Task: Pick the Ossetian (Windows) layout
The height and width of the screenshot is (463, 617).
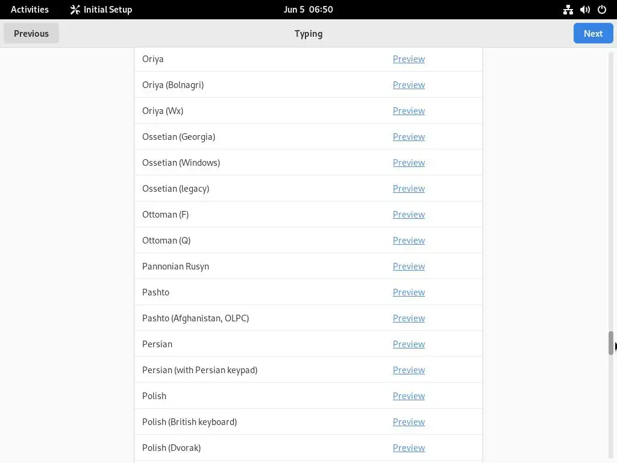Action: (181, 163)
